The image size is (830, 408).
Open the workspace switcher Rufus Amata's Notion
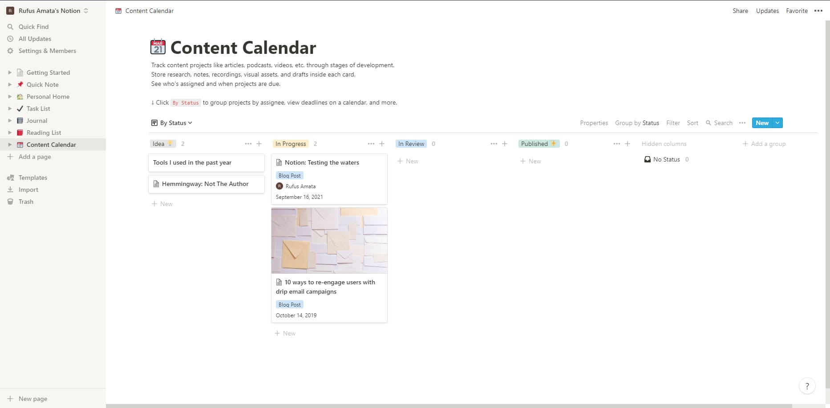tap(47, 11)
